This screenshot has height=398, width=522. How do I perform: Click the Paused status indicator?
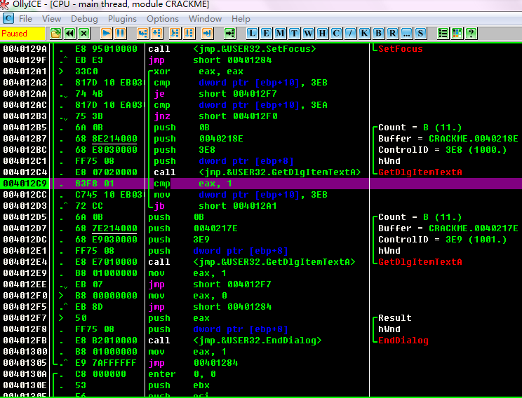tap(22, 33)
